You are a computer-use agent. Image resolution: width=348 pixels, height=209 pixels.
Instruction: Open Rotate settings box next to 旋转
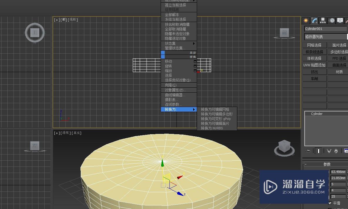[195, 66]
